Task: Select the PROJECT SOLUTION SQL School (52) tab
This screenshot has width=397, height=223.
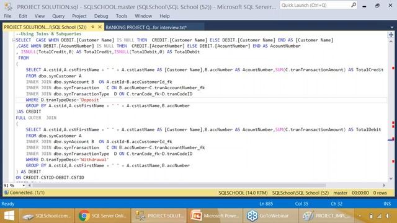Action: [x=45, y=27]
